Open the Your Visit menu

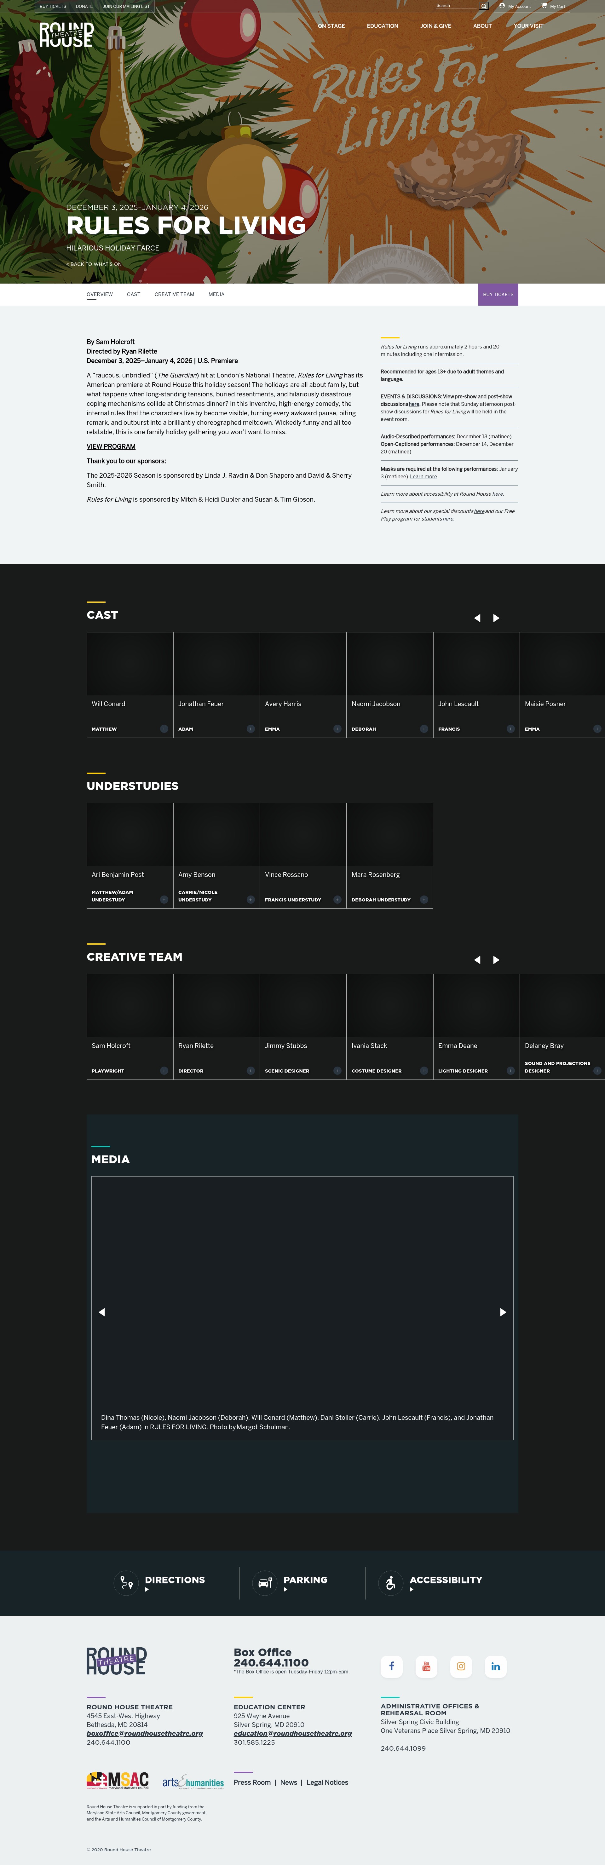[x=528, y=26]
